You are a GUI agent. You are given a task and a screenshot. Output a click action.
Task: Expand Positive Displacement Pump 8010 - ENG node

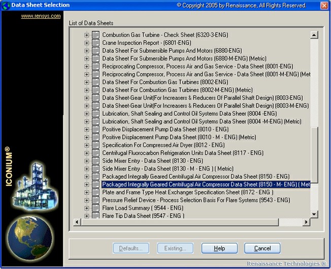coord(86,129)
